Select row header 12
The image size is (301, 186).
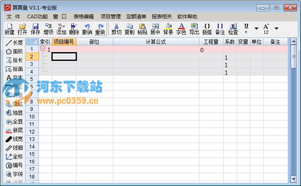click(32, 132)
